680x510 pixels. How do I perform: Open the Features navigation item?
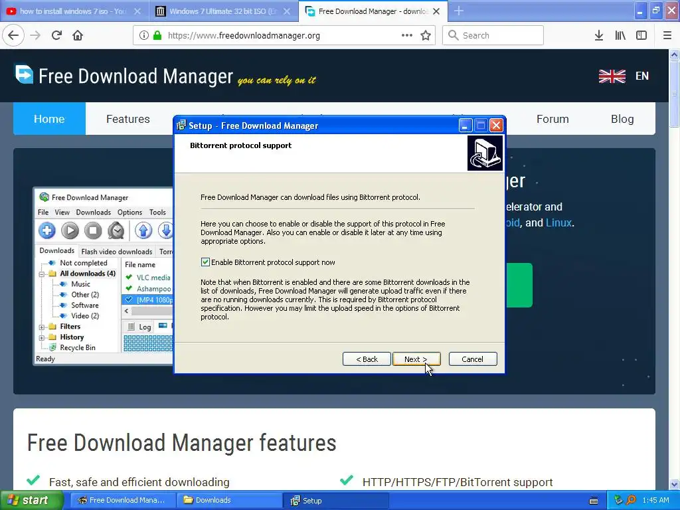tap(128, 119)
